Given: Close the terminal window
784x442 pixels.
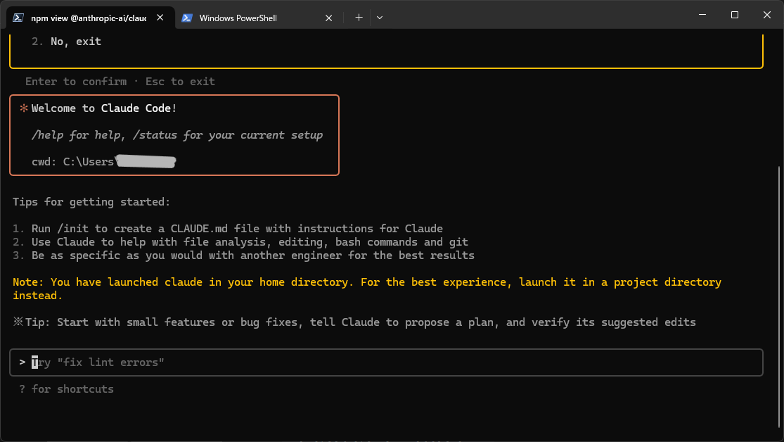Looking at the screenshot, I should [767, 15].
